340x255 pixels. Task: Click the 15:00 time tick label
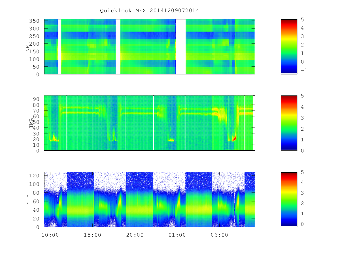pos(92,235)
